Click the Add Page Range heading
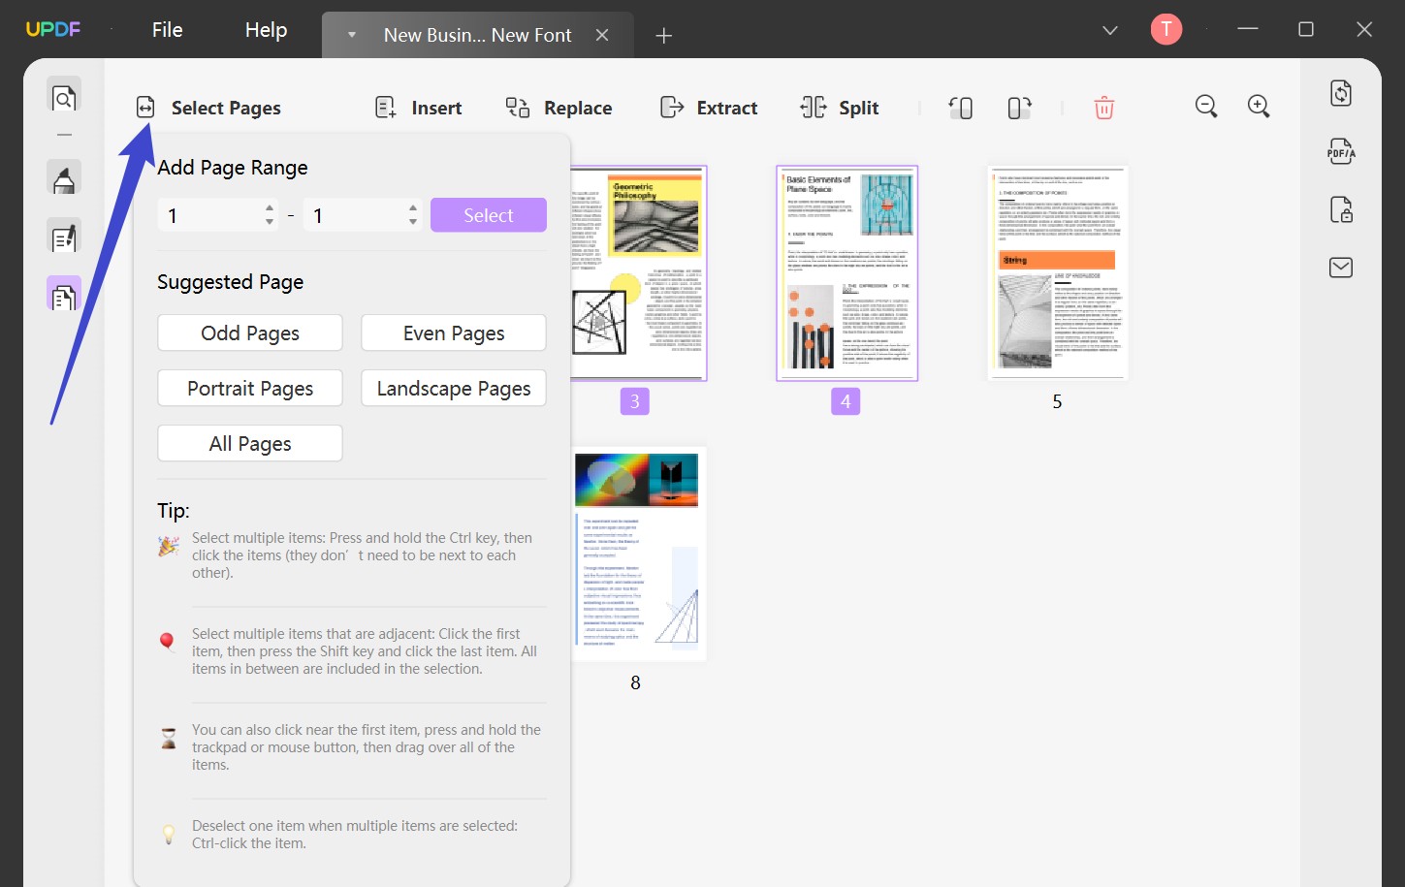The height and width of the screenshot is (887, 1405). click(x=233, y=168)
